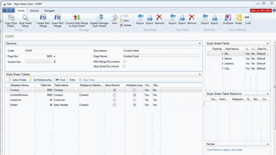The width and height of the screenshot is (276, 155).
Task: Click Export in the Mail Merge group
Action: pyautogui.click(x=150, y=19)
